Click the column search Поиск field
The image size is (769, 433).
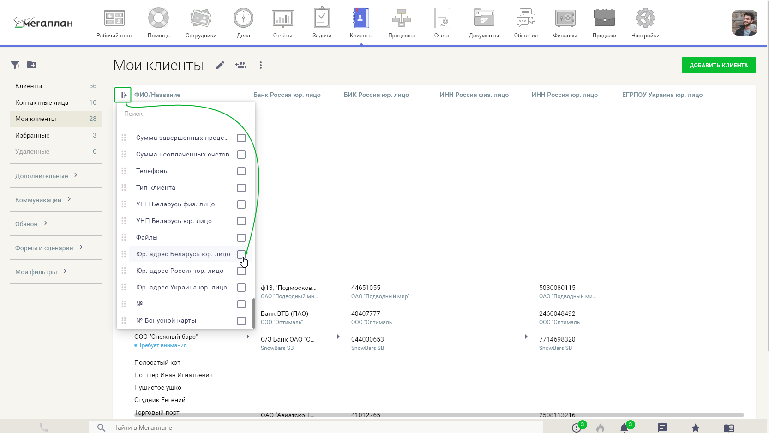pyautogui.click(x=186, y=114)
